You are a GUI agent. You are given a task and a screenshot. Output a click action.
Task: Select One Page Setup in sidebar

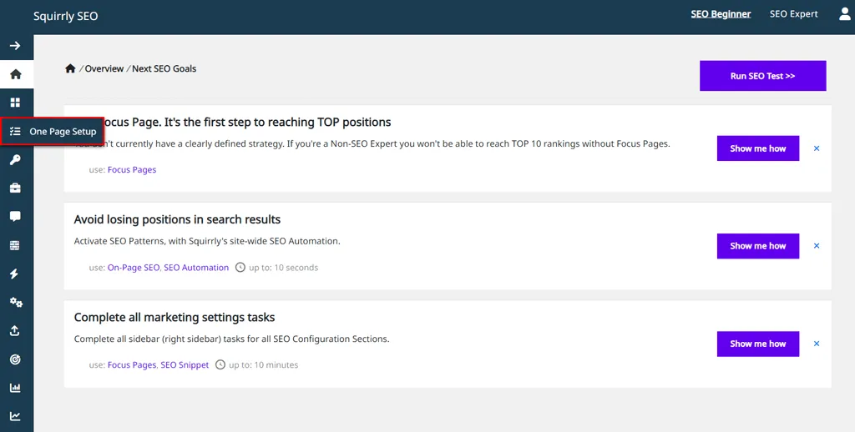(x=52, y=131)
